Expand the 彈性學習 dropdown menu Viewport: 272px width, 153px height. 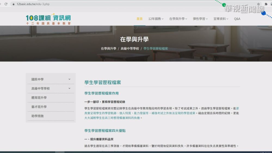click(200, 19)
